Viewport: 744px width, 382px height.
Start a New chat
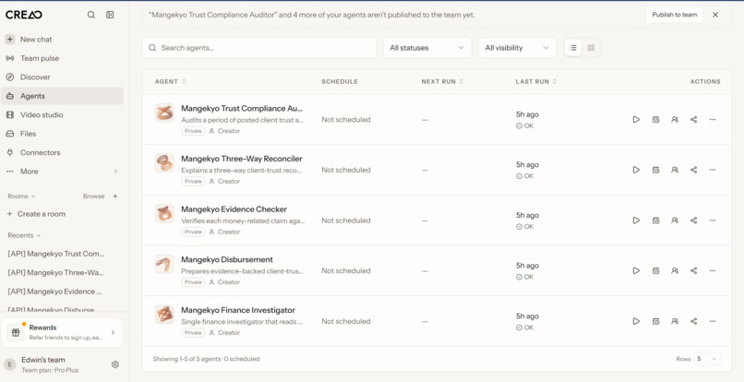(x=62, y=40)
